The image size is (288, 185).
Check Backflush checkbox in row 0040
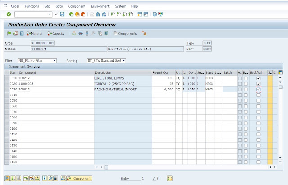[258, 95]
